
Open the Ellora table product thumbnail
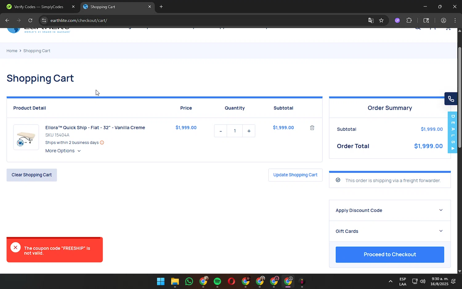point(26,137)
